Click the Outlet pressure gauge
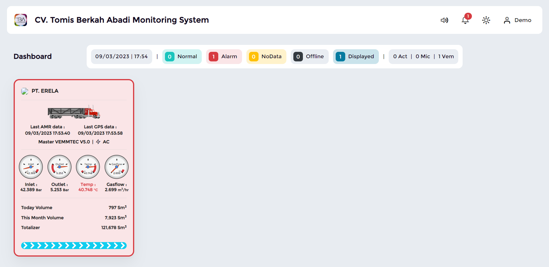This screenshot has width=549, height=267. (59, 167)
